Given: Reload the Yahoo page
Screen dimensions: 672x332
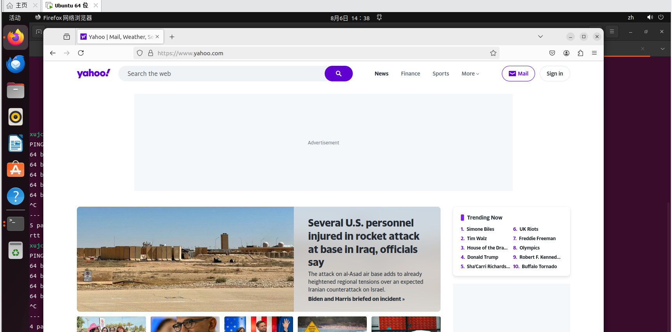Looking at the screenshot, I should 81,53.
